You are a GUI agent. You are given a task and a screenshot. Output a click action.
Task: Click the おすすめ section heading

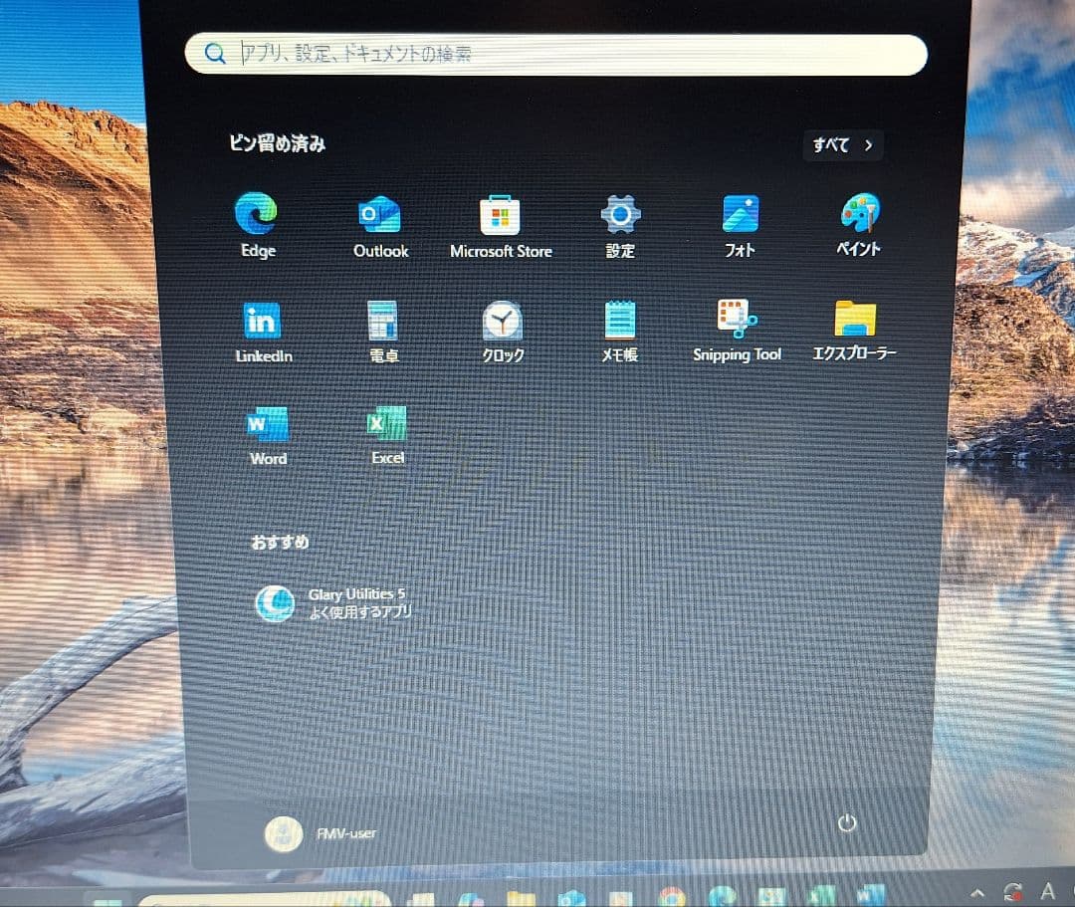(x=280, y=542)
